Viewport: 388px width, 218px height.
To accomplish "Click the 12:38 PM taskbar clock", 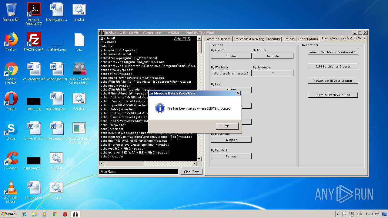I will pyautogui.click(x=373, y=214).
